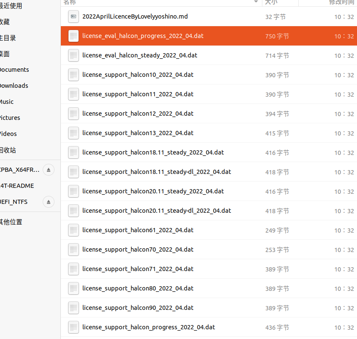Click the license_support_halcon90_2022_04.dat file icon
Image resolution: width=357 pixels, height=339 pixels.
(74, 308)
